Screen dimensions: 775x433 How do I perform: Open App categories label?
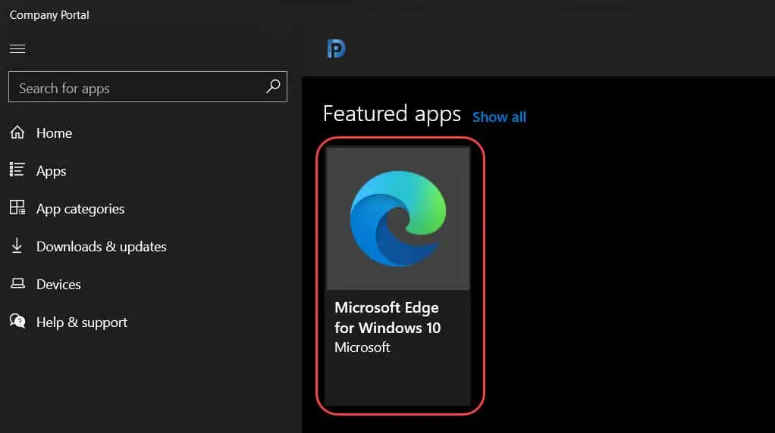[80, 209]
